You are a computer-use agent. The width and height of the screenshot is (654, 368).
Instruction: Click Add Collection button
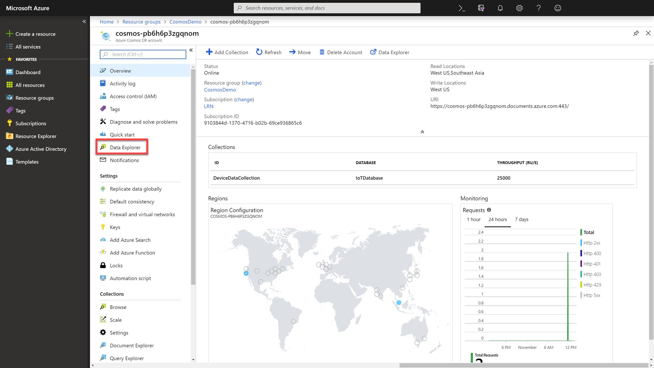(x=227, y=52)
